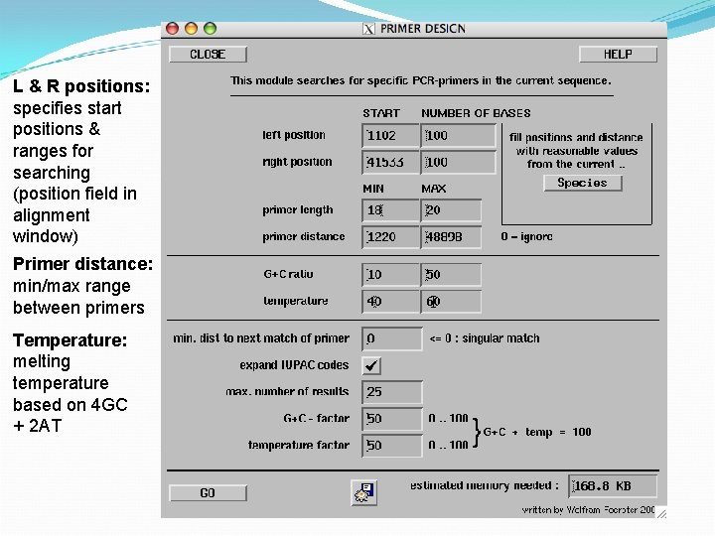
Task: Click the 'right position' label
Action: (x=297, y=162)
